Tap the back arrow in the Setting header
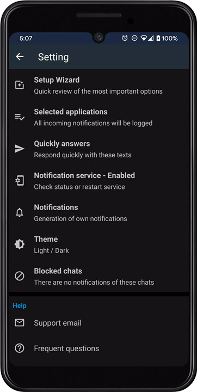This screenshot has width=197, height=392. point(20,57)
